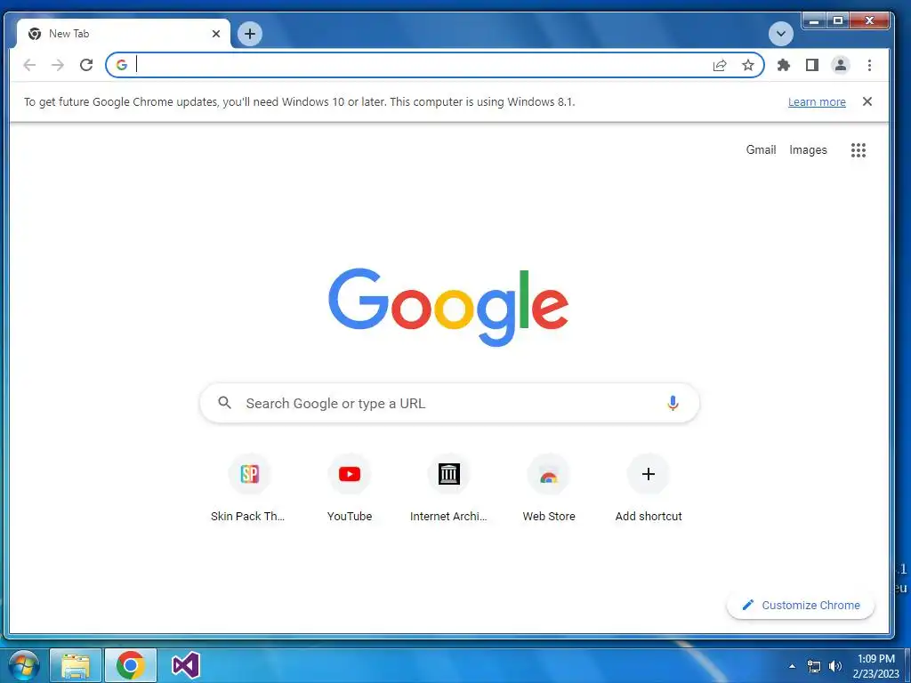This screenshot has height=683, width=911.
Task: Maximize the Chrome window
Action: (837, 21)
